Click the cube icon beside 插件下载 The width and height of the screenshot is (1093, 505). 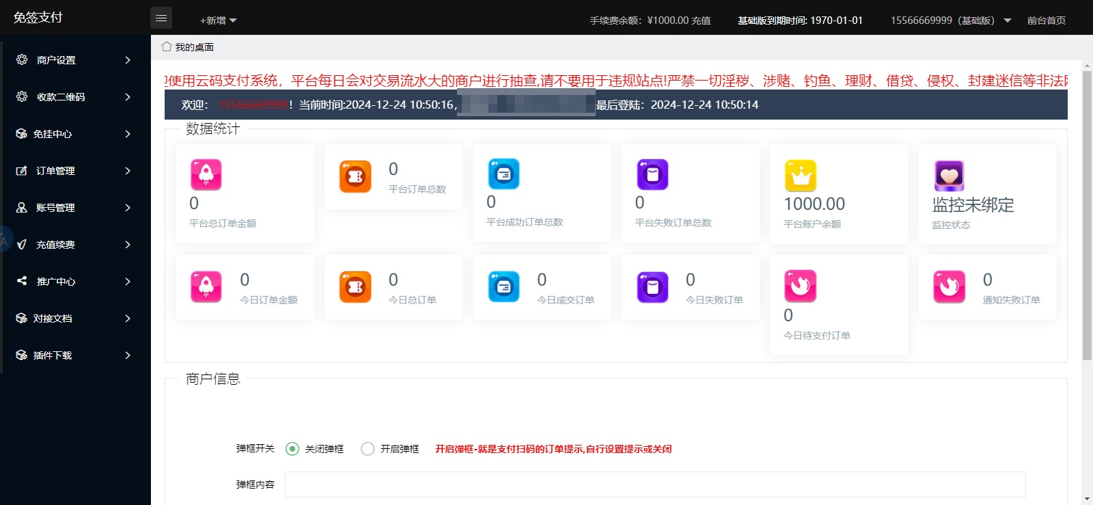22,355
